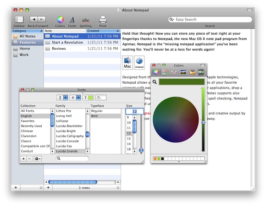Open the strikethrough dropdown in Fonts

tap(78, 98)
